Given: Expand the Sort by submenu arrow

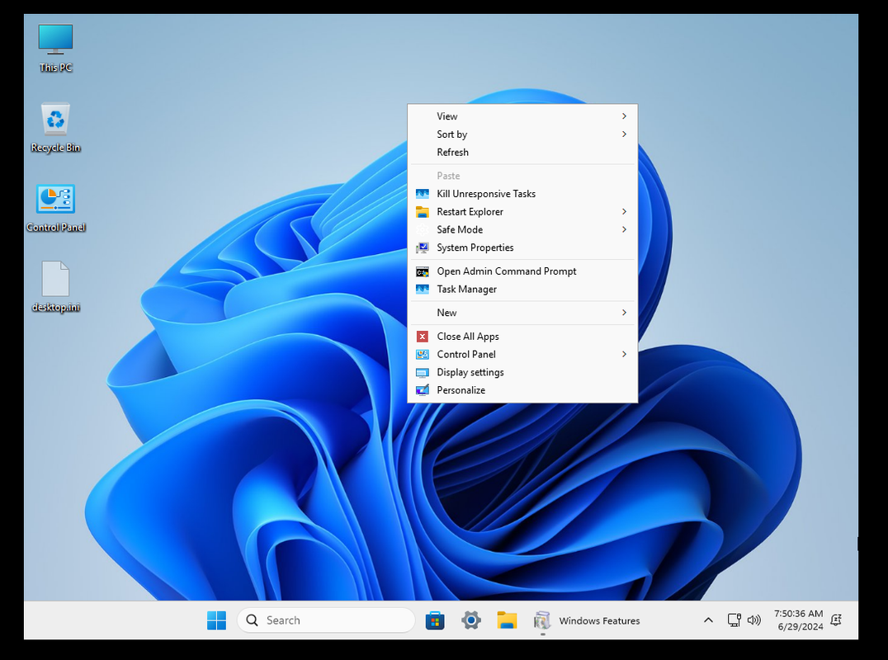Looking at the screenshot, I should [624, 134].
